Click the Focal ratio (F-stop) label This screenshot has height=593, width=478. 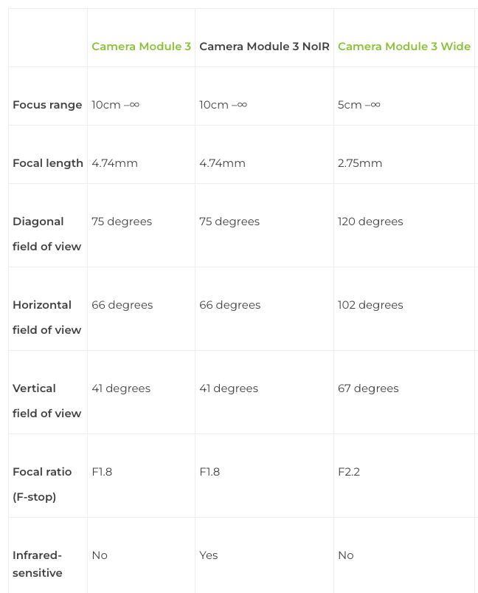pos(42,484)
